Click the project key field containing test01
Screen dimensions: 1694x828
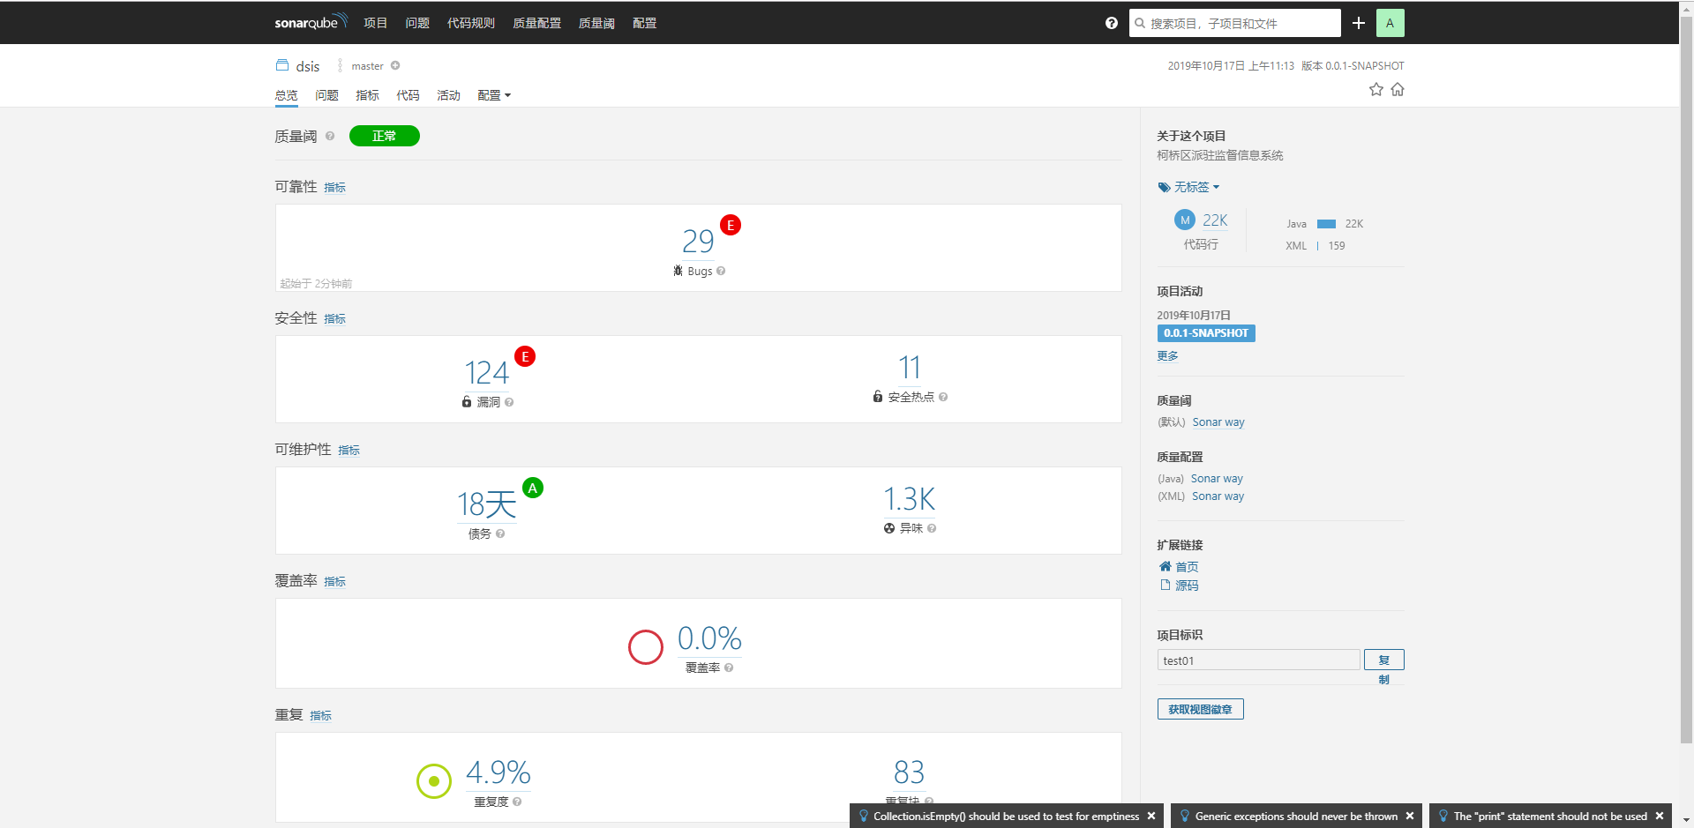pyautogui.click(x=1259, y=660)
